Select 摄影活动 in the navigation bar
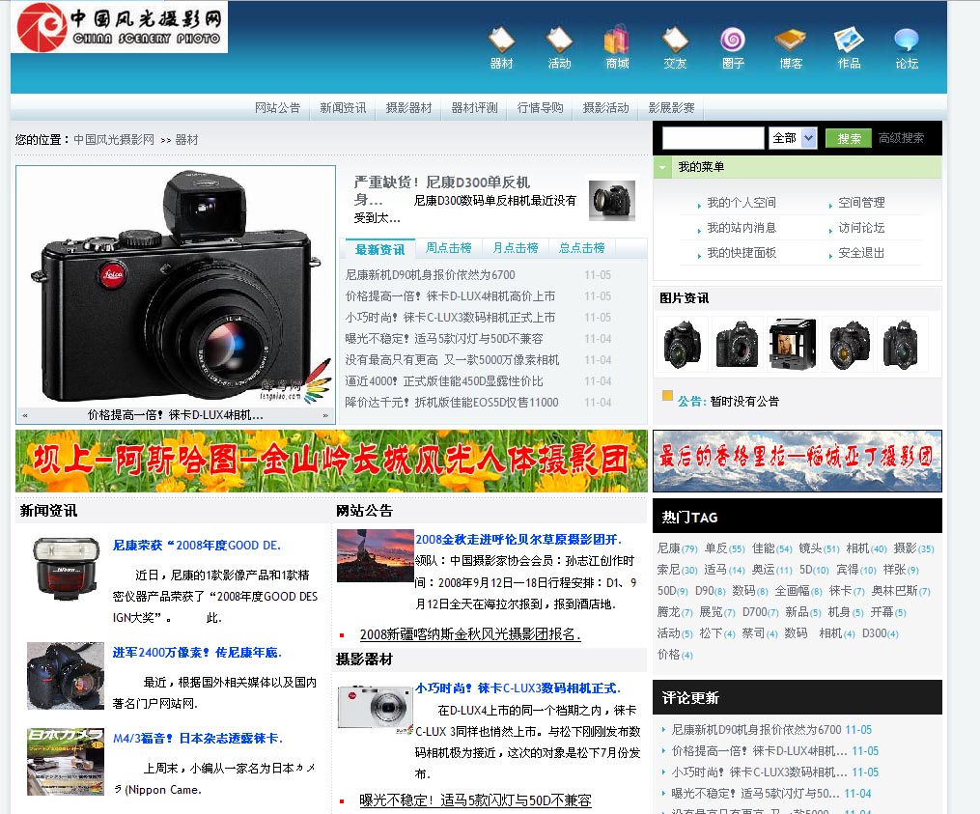The height and width of the screenshot is (814, 980). click(605, 107)
